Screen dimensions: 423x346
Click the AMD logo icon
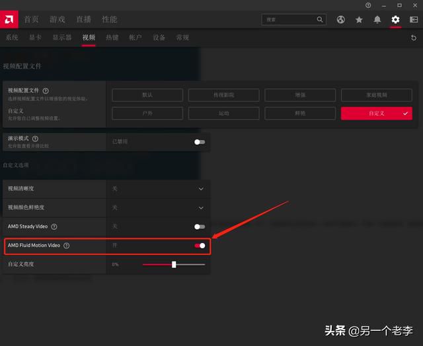click(x=9, y=19)
